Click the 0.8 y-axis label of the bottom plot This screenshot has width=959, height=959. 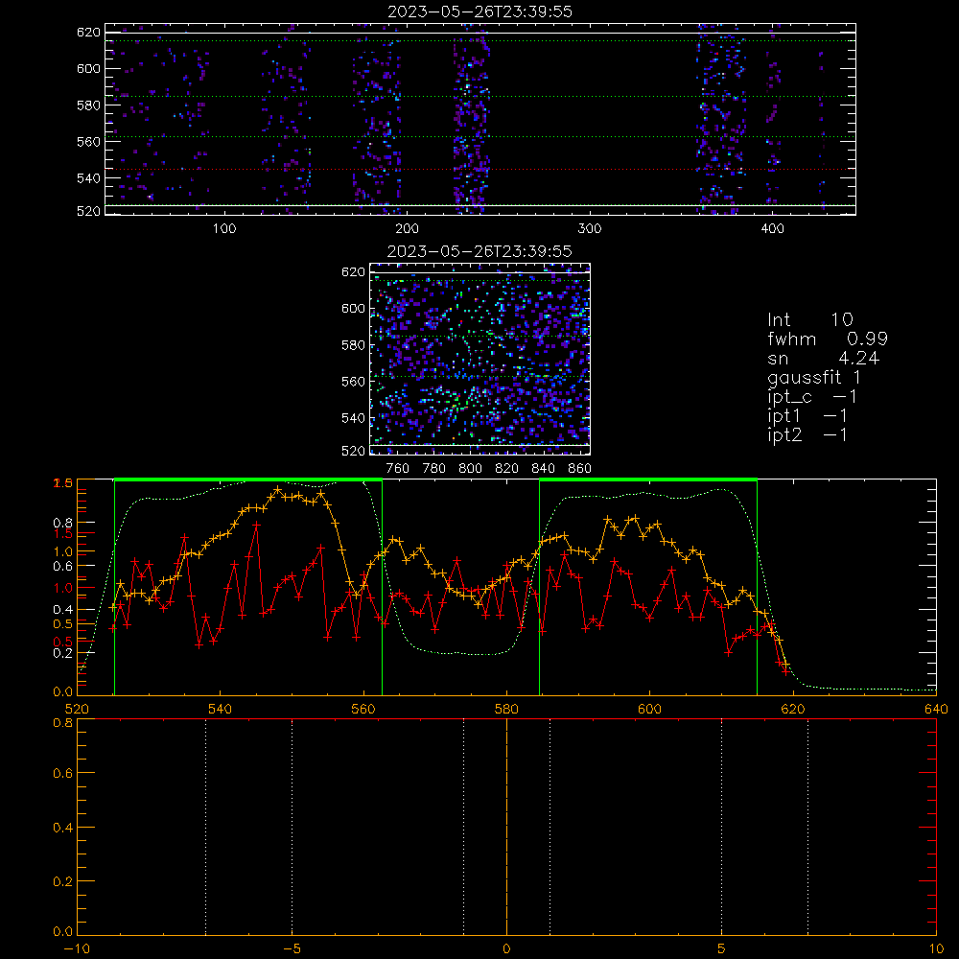[63, 722]
